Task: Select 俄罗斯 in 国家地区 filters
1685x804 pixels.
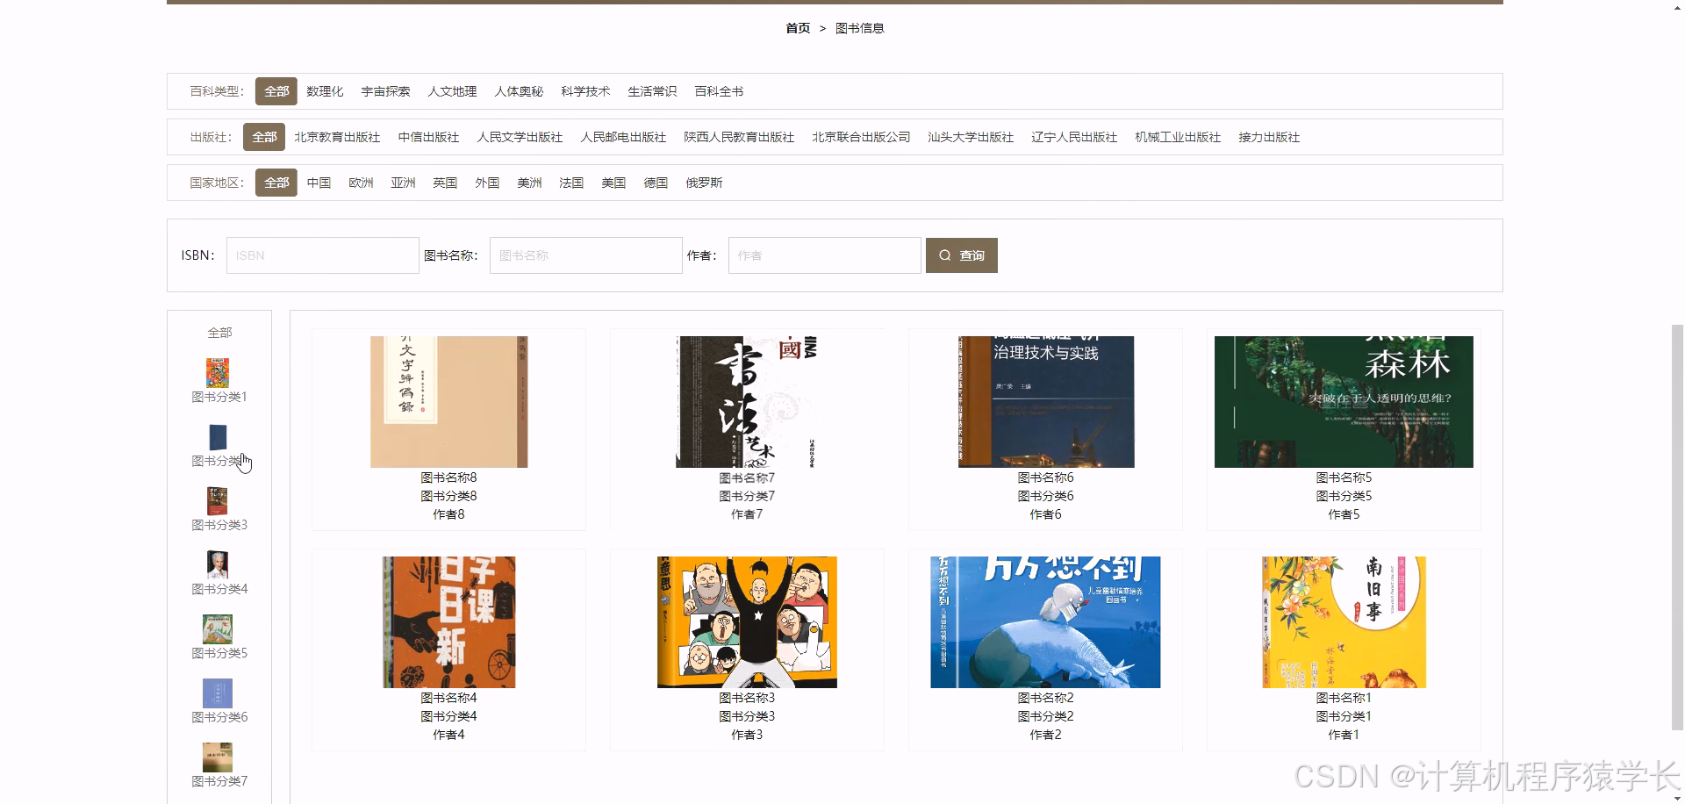Action: (704, 183)
